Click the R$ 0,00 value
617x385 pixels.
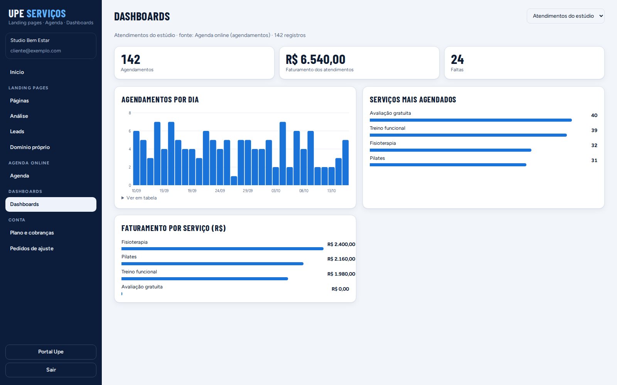[341, 289]
